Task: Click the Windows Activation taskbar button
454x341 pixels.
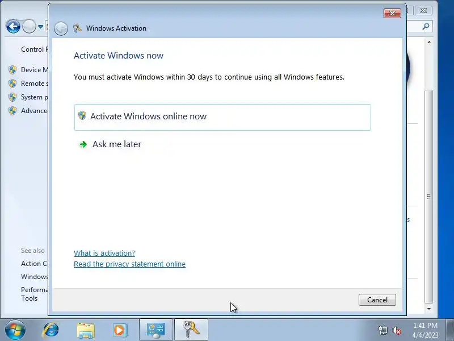Action: 191,330
